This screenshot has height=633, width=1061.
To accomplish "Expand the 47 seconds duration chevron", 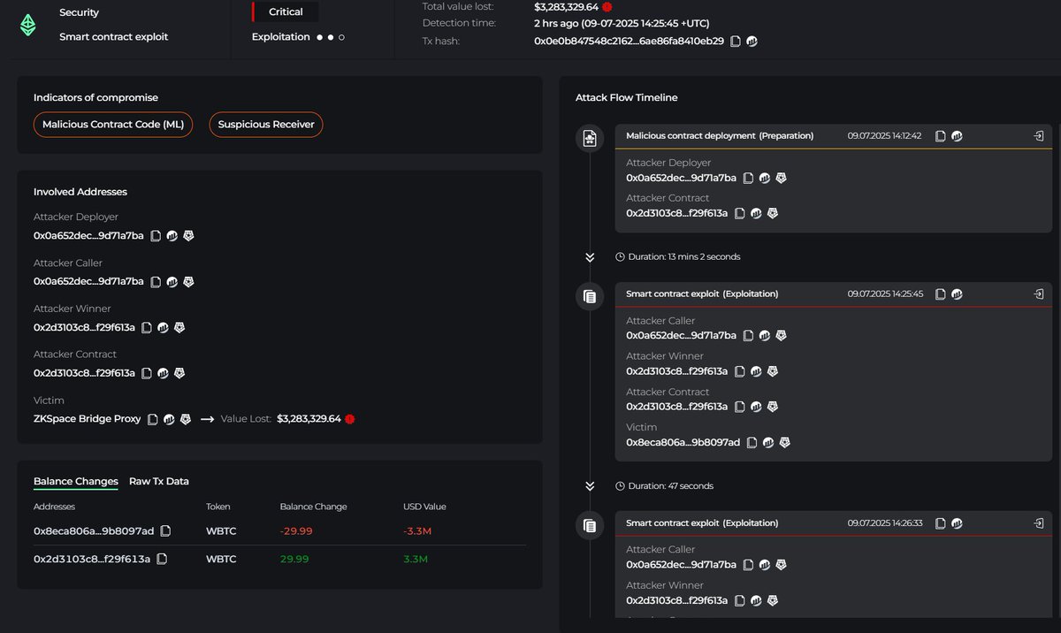I will click(590, 486).
